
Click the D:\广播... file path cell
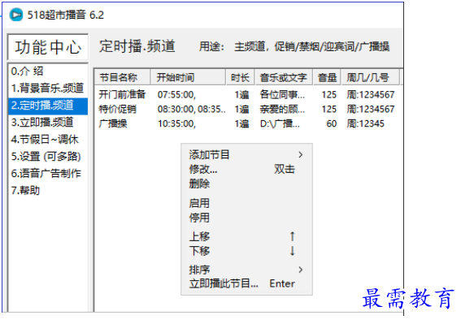(x=280, y=123)
